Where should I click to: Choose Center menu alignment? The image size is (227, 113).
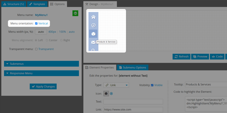pos(47,40)
